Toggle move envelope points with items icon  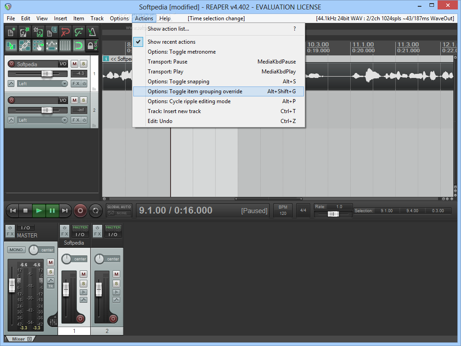52,46
